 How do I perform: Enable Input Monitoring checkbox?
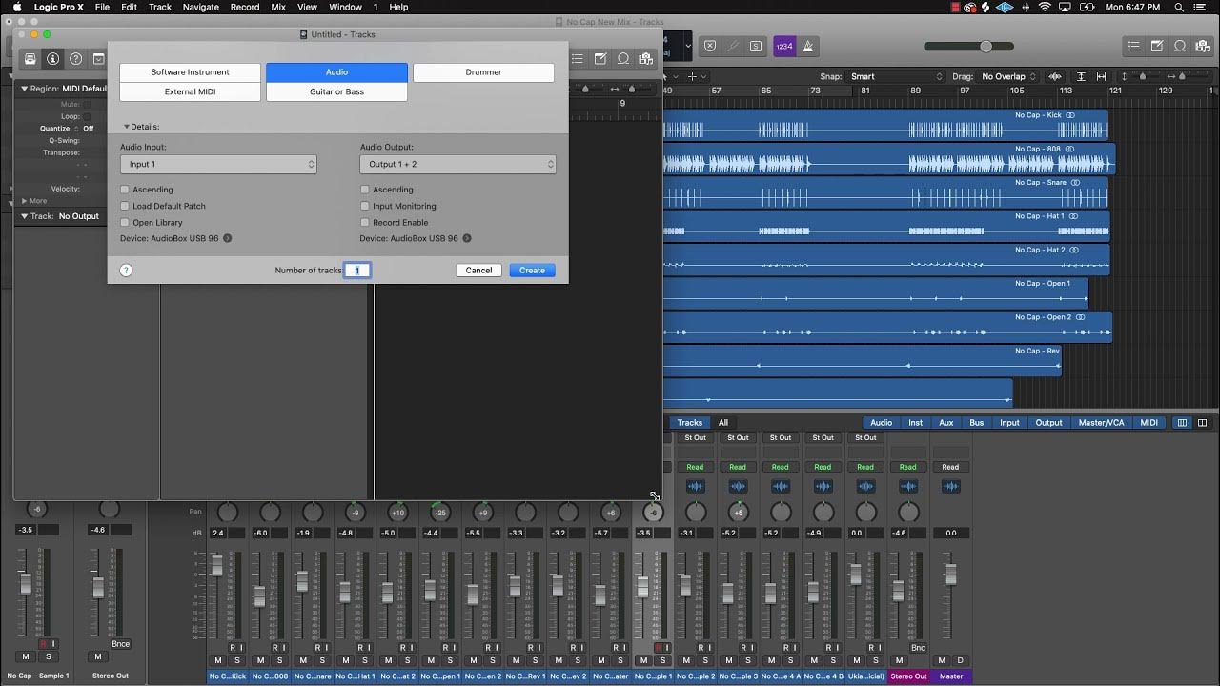pyautogui.click(x=364, y=206)
